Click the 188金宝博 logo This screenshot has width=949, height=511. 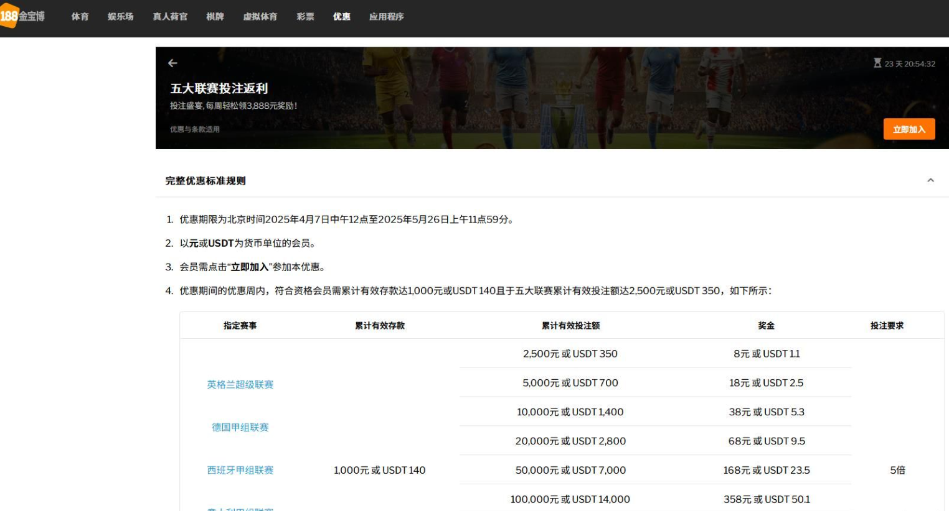22,16
